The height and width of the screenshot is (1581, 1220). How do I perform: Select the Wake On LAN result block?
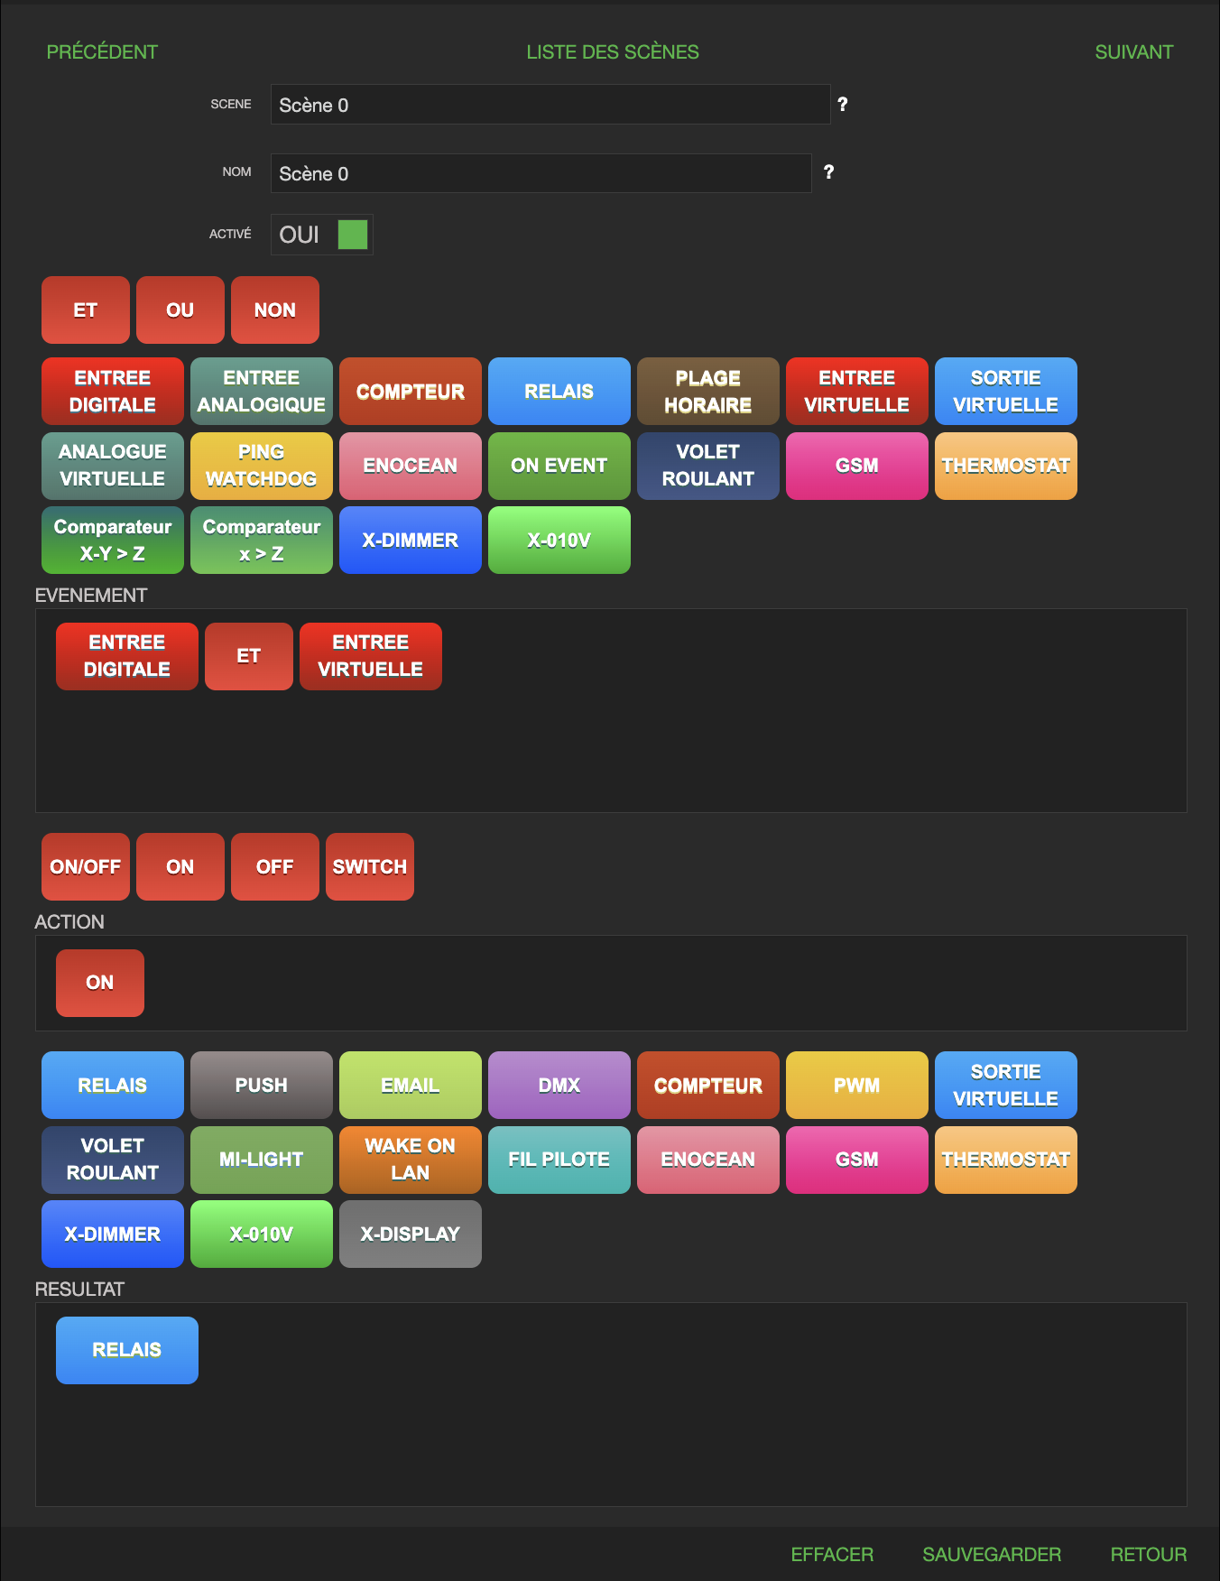pyautogui.click(x=410, y=1160)
